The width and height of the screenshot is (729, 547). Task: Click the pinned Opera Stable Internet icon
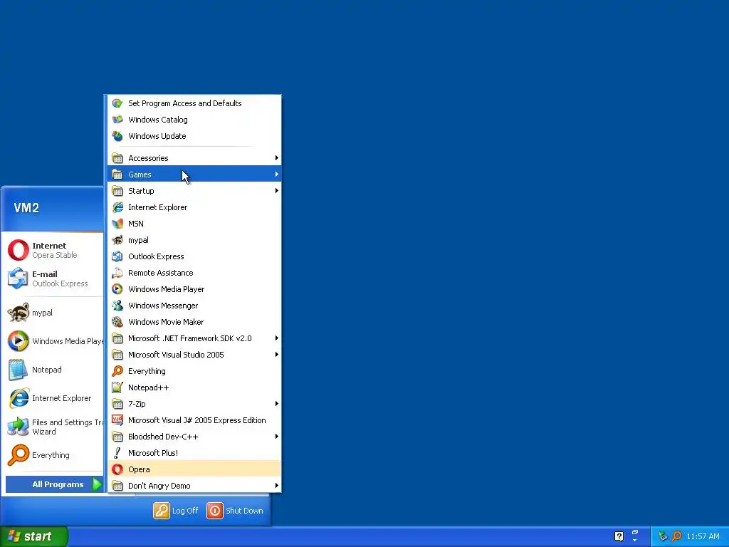tap(18, 250)
